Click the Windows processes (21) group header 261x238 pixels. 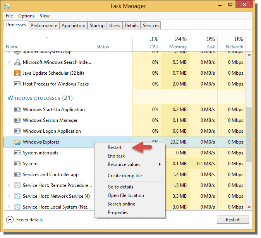(40, 98)
